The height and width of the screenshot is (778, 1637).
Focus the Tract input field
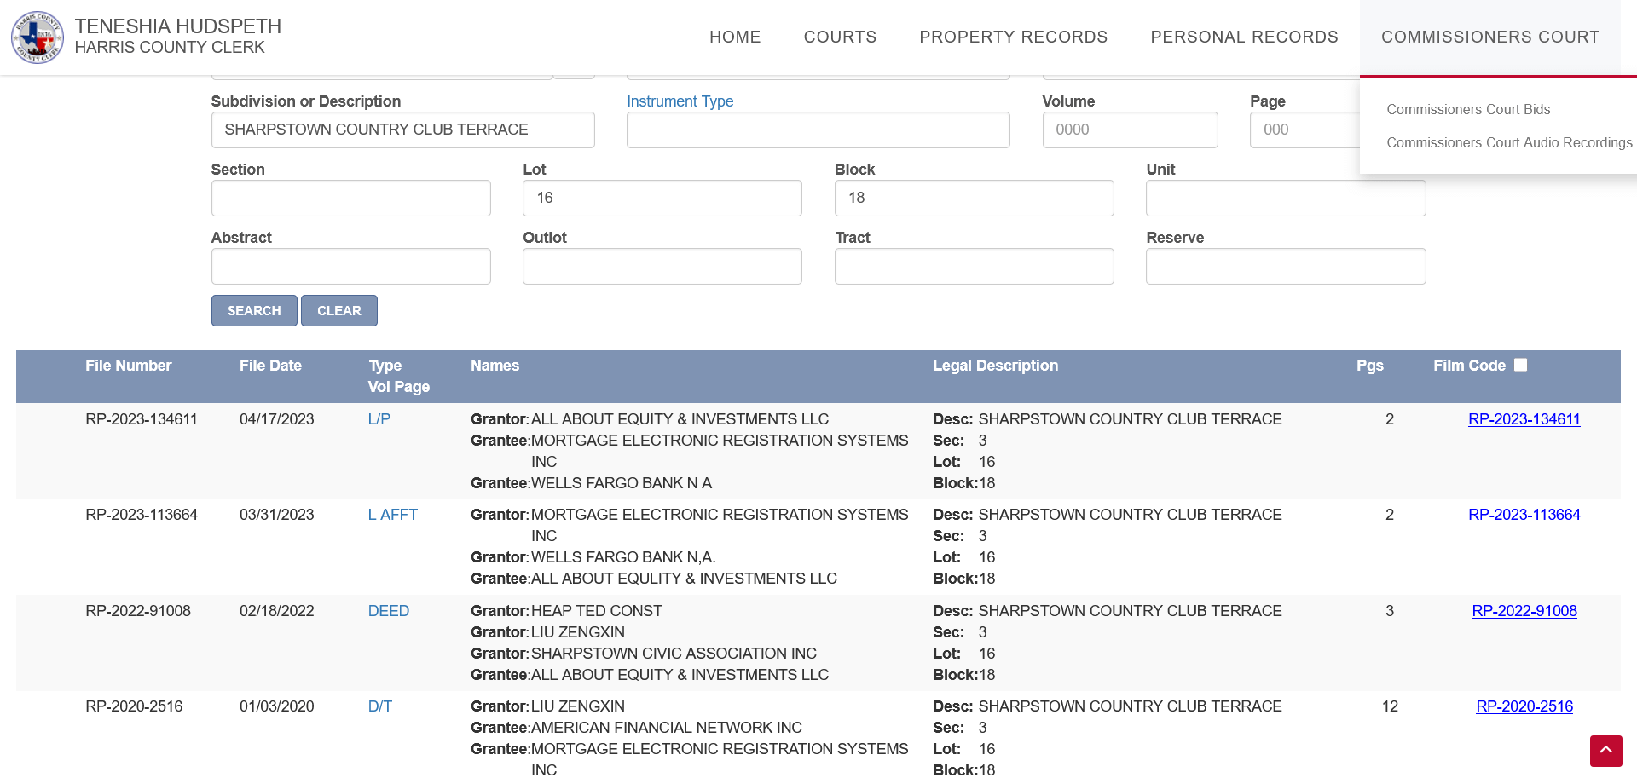pos(974,266)
